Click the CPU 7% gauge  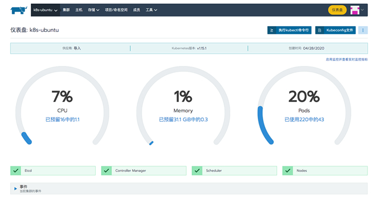[62, 106]
